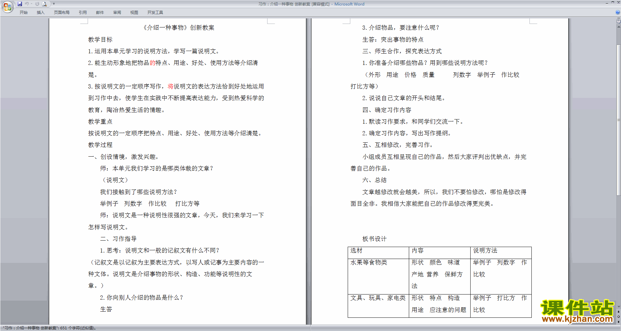
Task: Open the Select Browse Object button
Action: pos(618,317)
